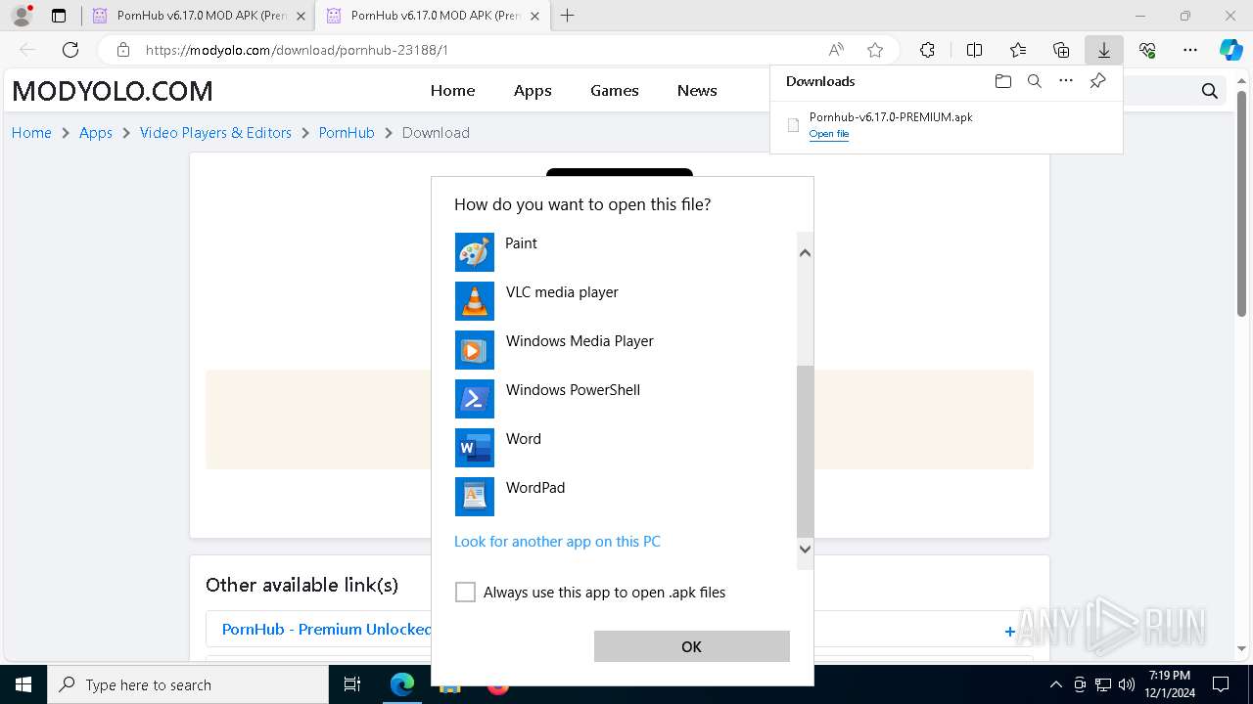
Task: Select Windows PowerShell icon
Action: pos(475,399)
